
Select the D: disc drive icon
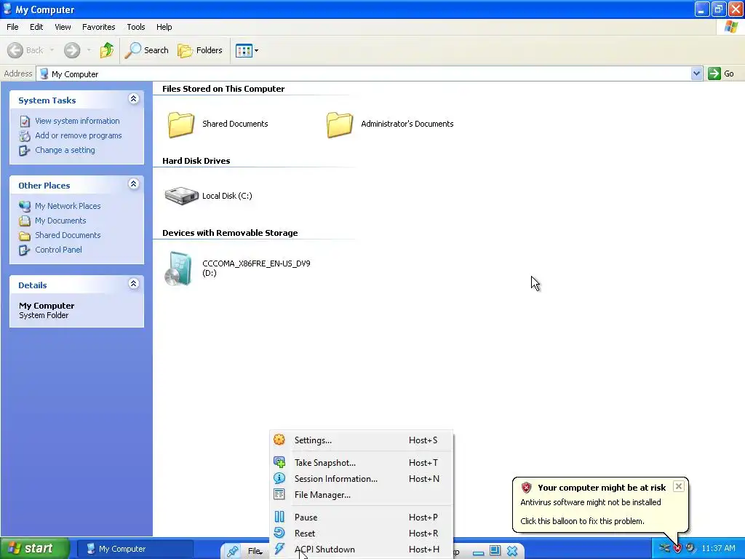point(178,269)
